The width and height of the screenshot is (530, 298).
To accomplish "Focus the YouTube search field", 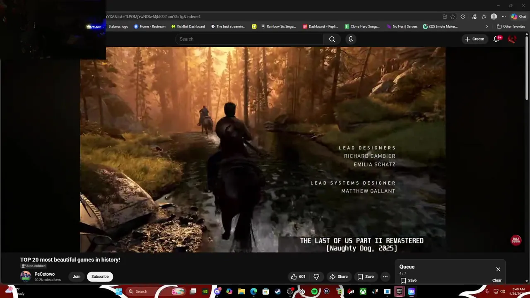I will (x=249, y=39).
